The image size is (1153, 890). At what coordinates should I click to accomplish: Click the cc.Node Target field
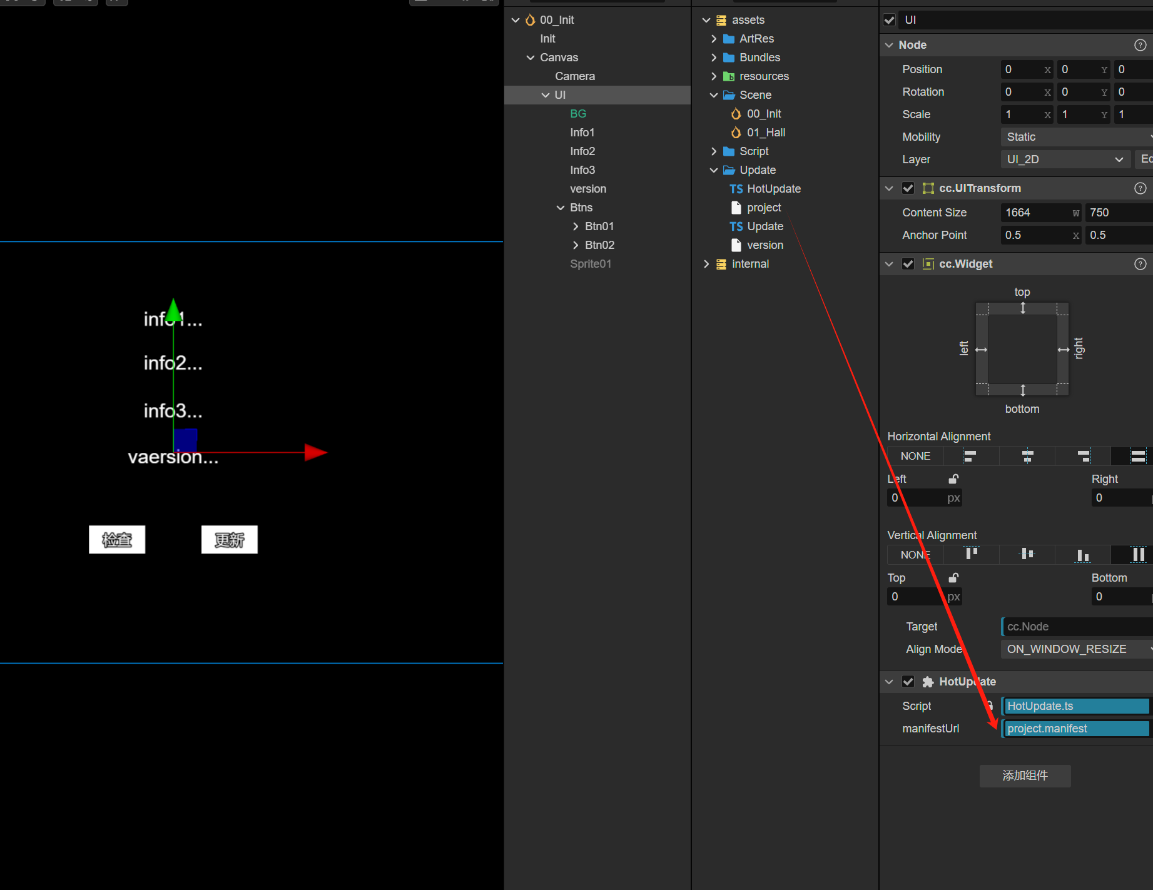point(1077,627)
